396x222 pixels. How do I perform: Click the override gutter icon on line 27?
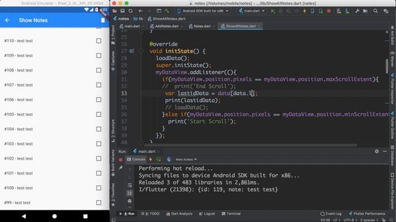[x=132, y=51]
